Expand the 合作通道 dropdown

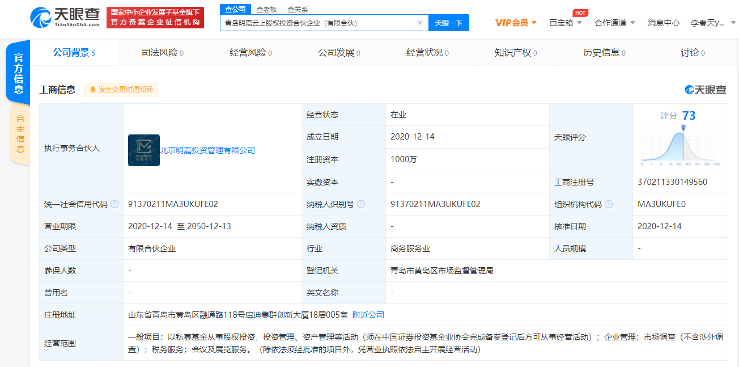pos(615,23)
